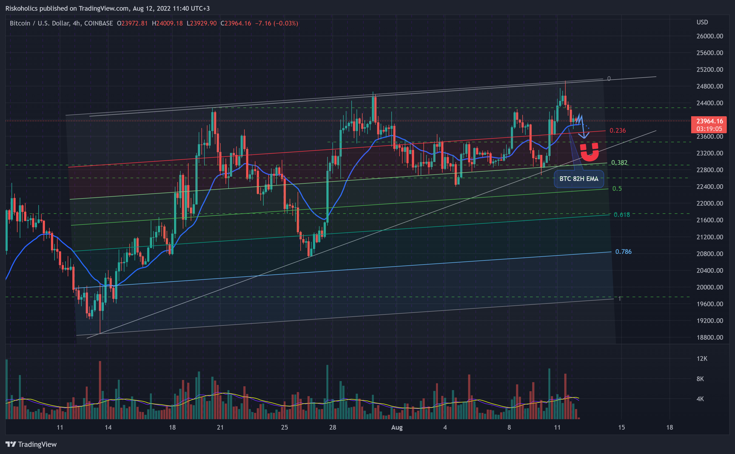Click the 0.5 Fibonacci level label
Viewport: 735px width, 454px height.
pyautogui.click(x=617, y=189)
